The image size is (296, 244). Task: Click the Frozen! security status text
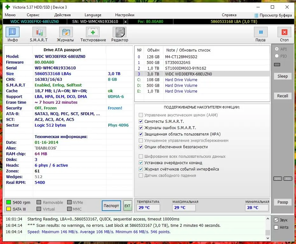click(x=115, y=108)
